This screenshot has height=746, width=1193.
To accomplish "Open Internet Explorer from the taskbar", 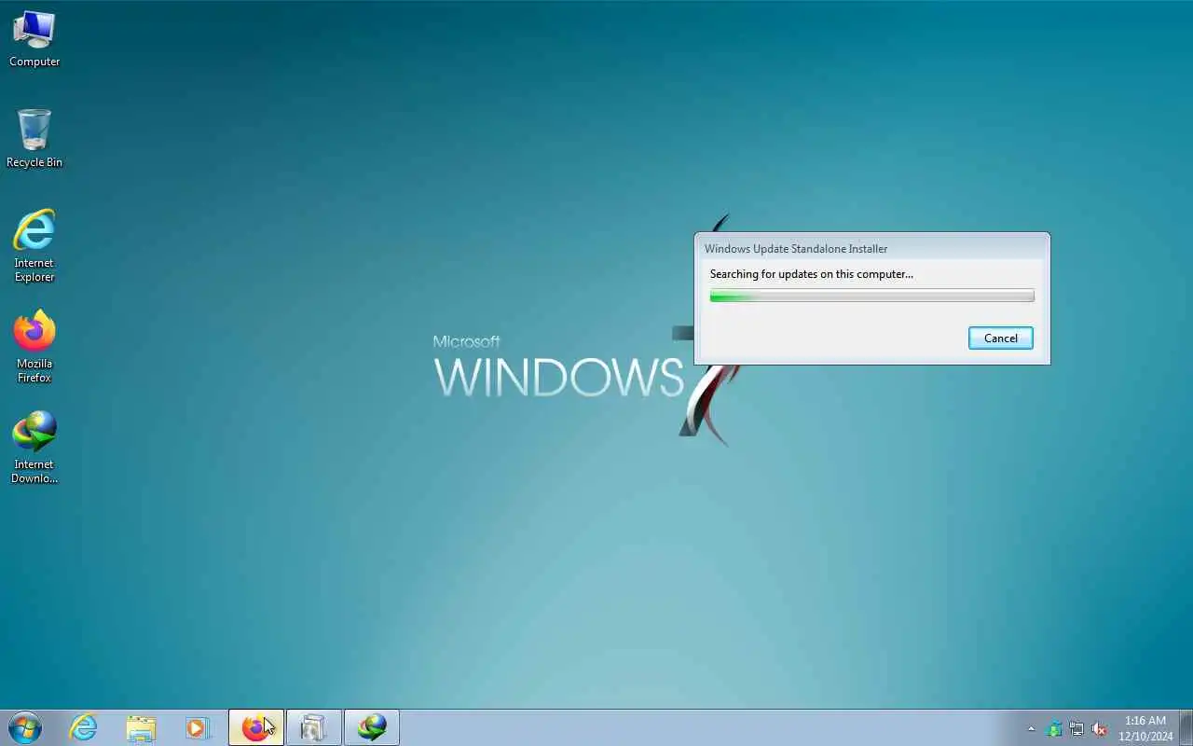I will pyautogui.click(x=84, y=727).
